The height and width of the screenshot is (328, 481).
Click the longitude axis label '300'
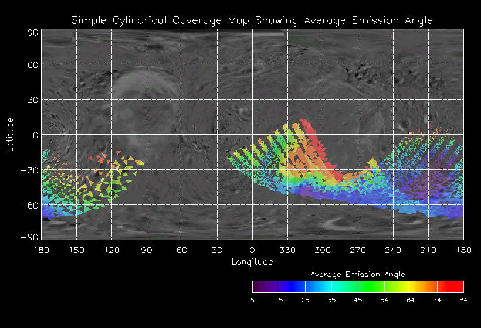click(323, 250)
